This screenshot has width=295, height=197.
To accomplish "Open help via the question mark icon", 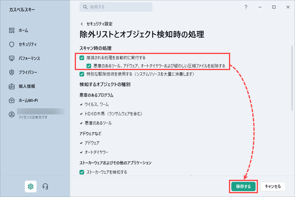I will pos(246,7).
